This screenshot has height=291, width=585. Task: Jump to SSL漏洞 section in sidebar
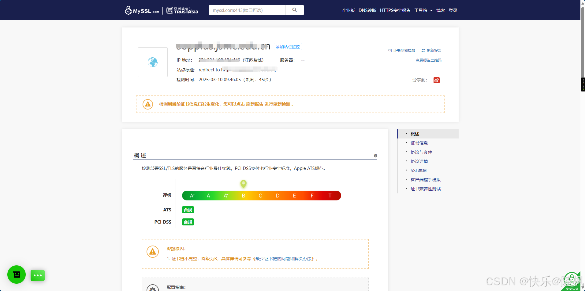(x=419, y=171)
